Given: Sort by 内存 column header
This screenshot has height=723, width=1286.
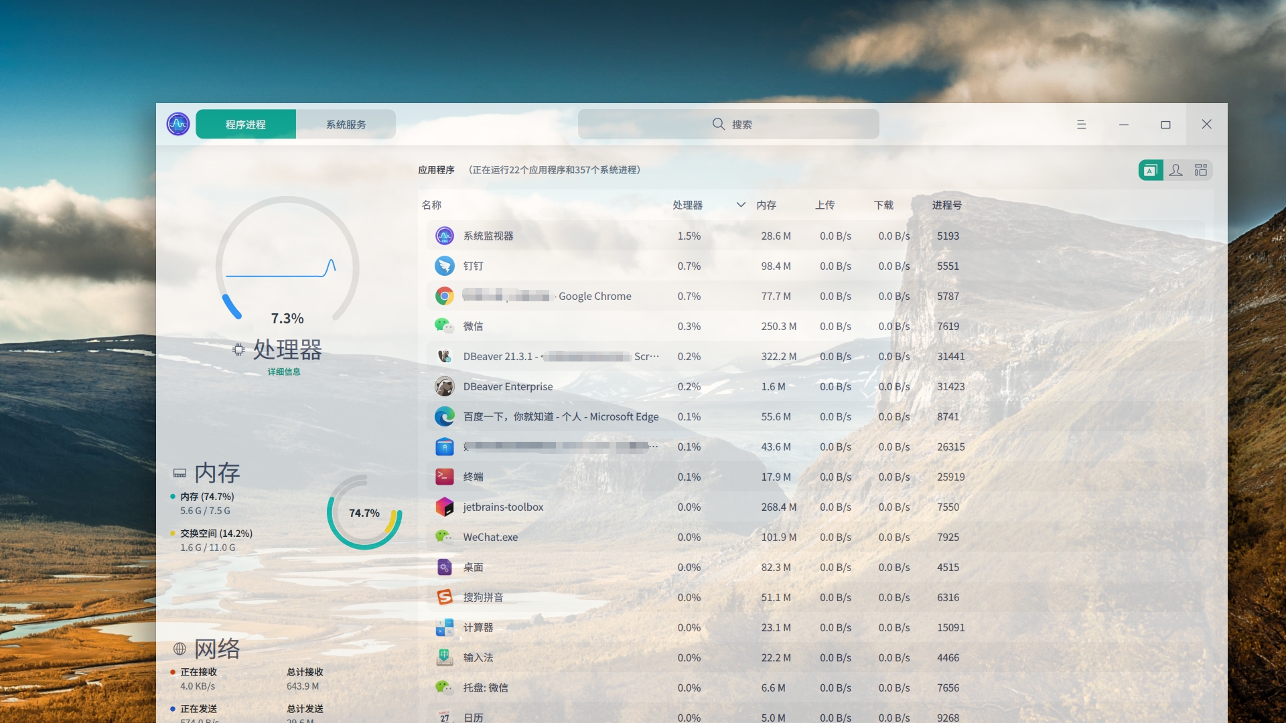Looking at the screenshot, I should (766, 205).
